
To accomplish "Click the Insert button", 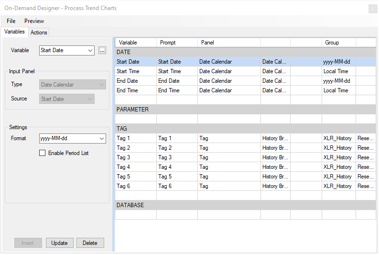I will click(28, 243).
